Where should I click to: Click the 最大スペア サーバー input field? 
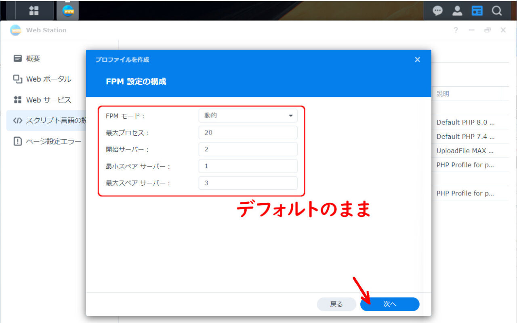(248, 183)
